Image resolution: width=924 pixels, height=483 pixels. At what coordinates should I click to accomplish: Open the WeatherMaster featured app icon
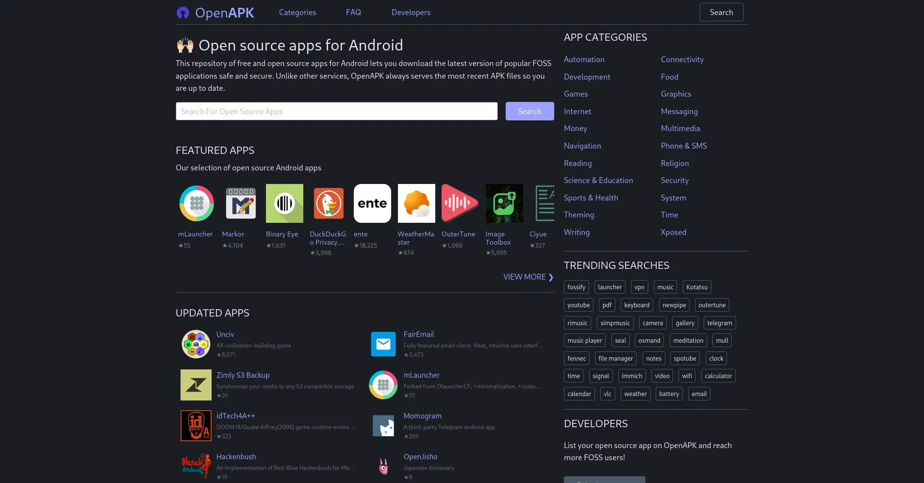416,203
